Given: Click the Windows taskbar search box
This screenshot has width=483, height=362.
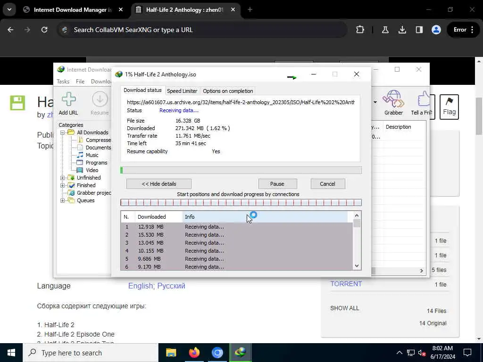Looking at the screenshot, I should coord(91,353).
